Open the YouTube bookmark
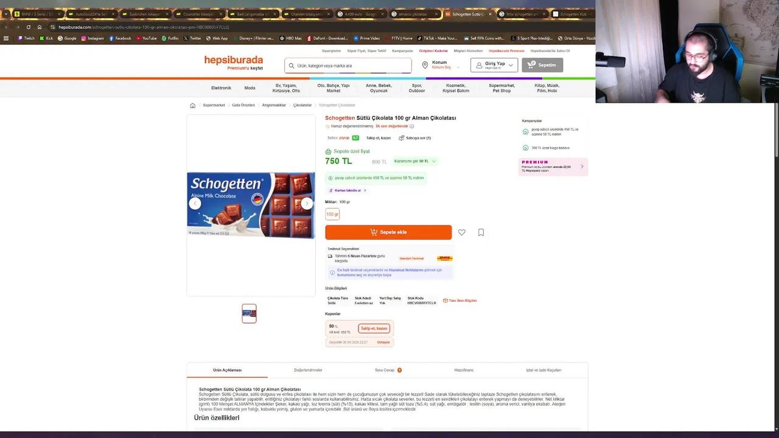The image size is (779, 438). (x=147, y=38)
